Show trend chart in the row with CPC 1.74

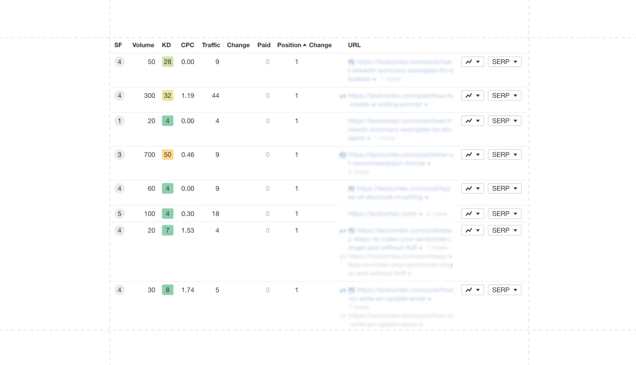[x=472, y=290]
